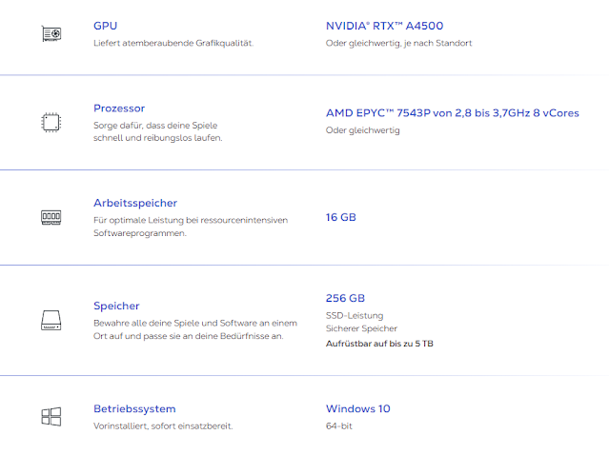Click the 256 GB storage value
The image size is (609, 455).
345,298
